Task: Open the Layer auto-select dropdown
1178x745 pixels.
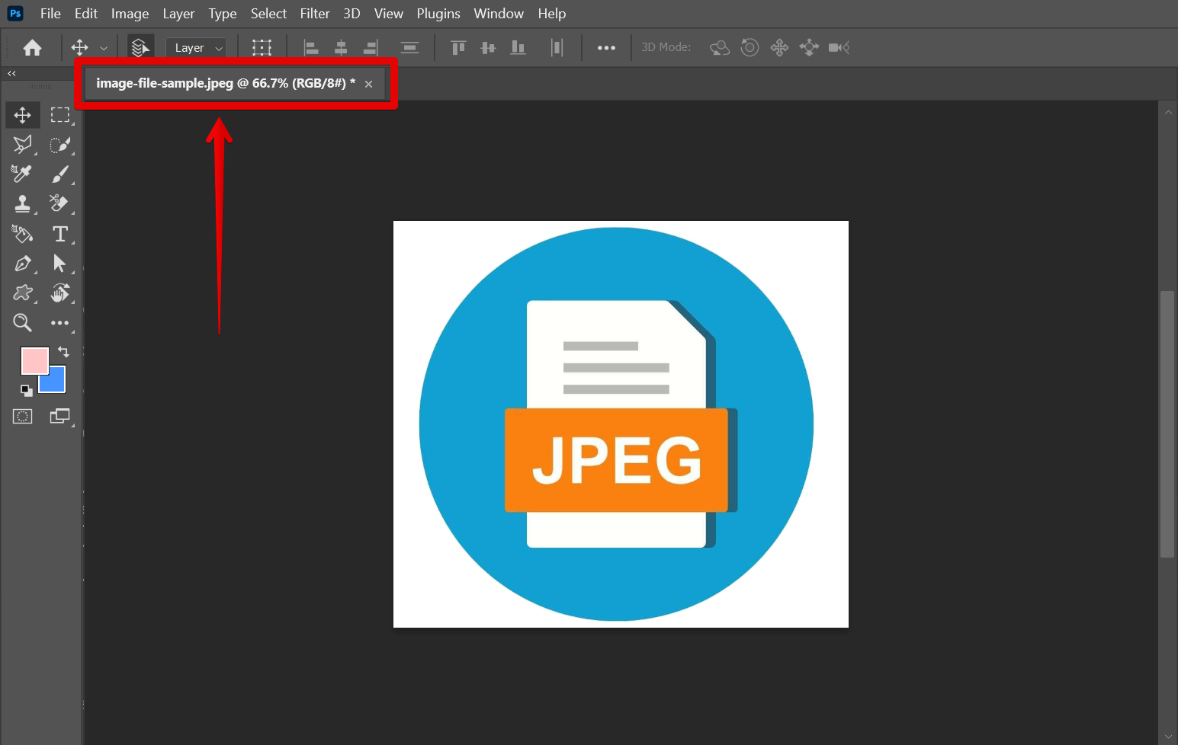Action: coord(196,48)
